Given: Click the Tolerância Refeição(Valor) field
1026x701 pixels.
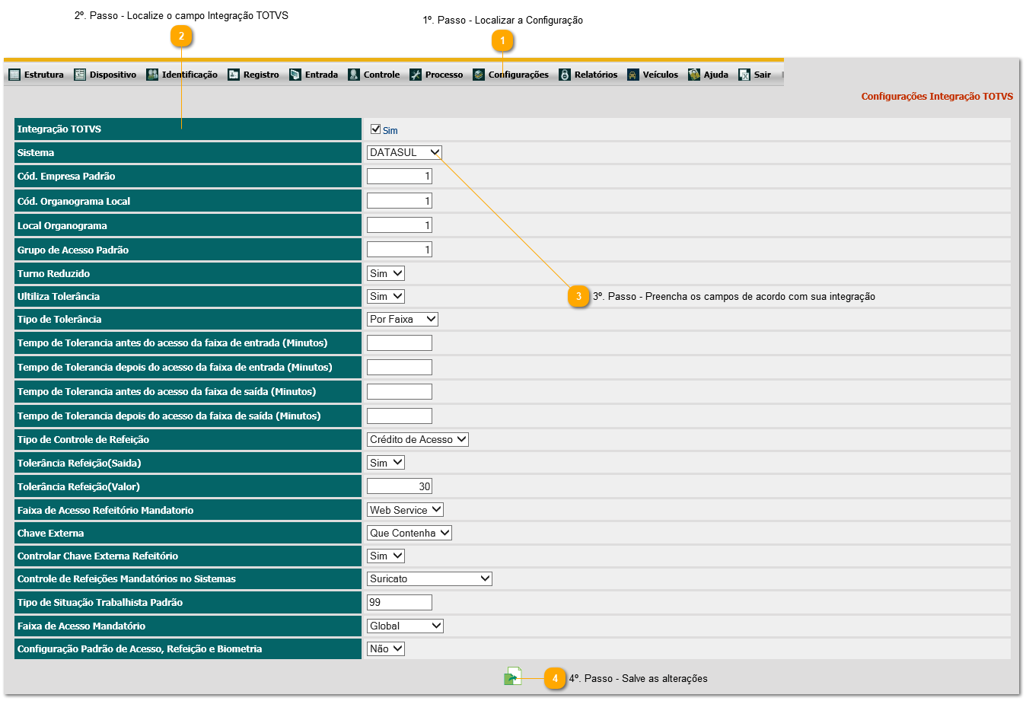Looking at the screenshot, I should [400, 487].
